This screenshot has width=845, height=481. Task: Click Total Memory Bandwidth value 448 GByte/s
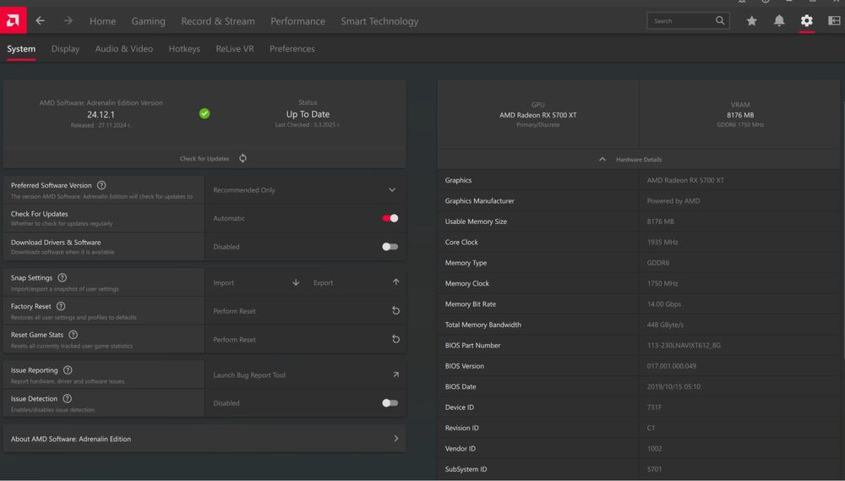tap(665, 325)
